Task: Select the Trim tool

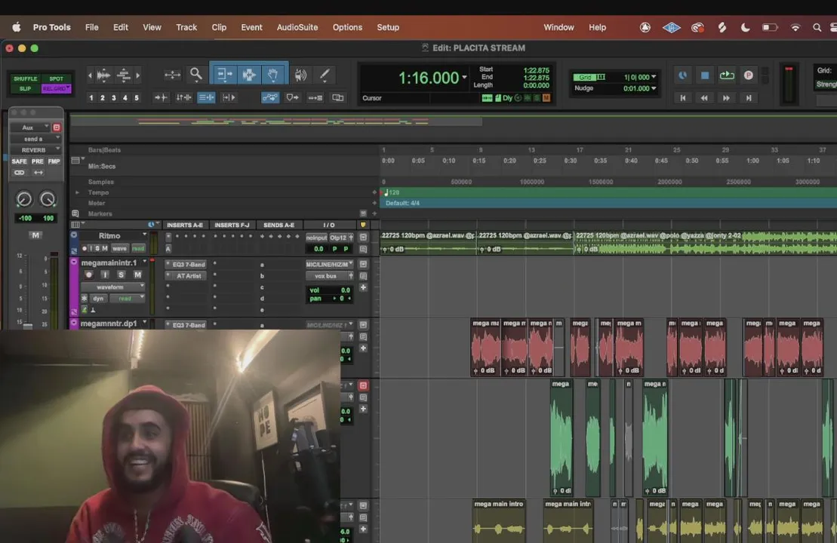Action: click(x=224, y=75)
